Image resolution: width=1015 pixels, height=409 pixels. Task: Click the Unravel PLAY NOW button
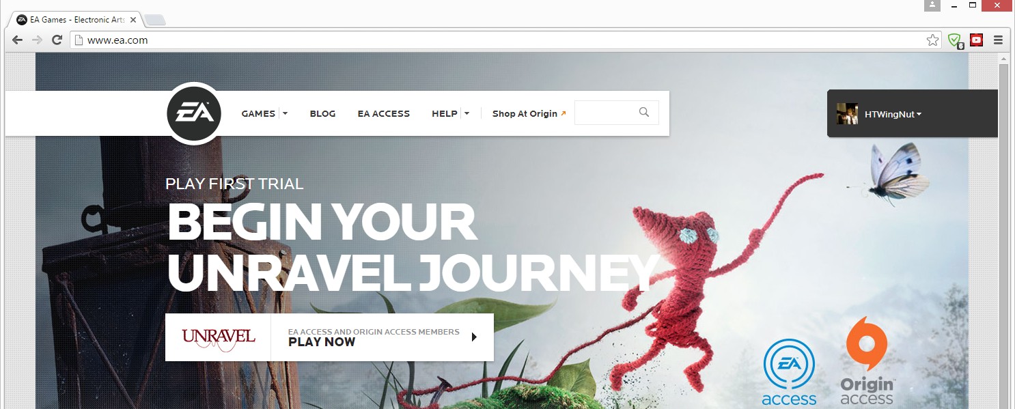pyautogui.click(x=329, y=337)
